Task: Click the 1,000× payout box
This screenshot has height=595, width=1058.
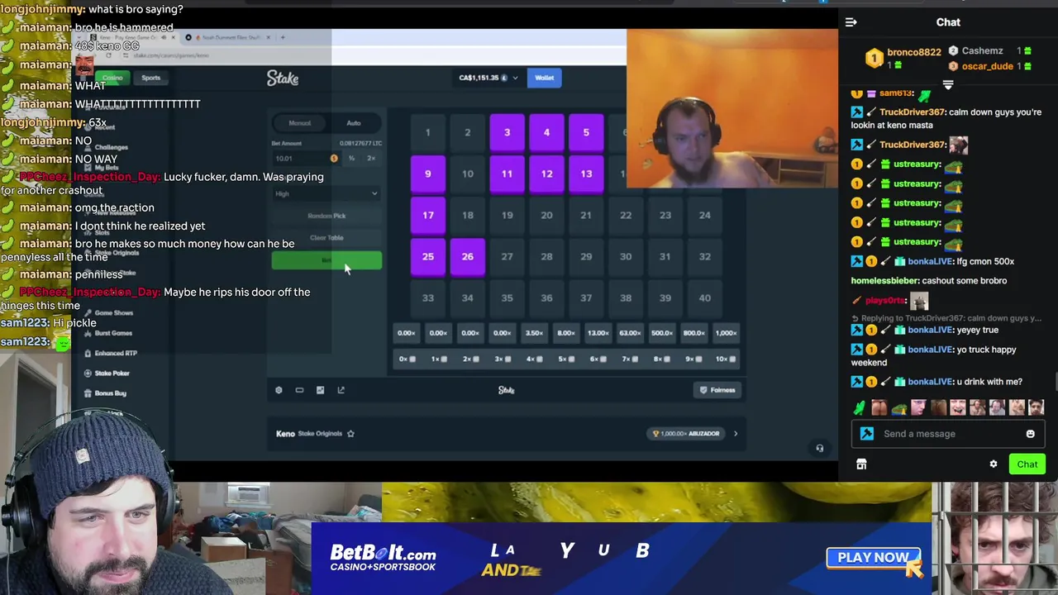Action: [x=726, y=333]
